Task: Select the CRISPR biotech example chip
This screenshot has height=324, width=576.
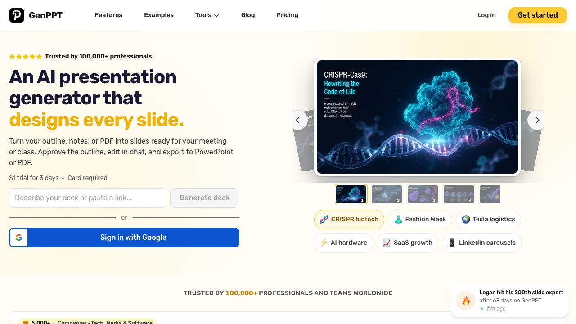Action: (x=349, y=220)
